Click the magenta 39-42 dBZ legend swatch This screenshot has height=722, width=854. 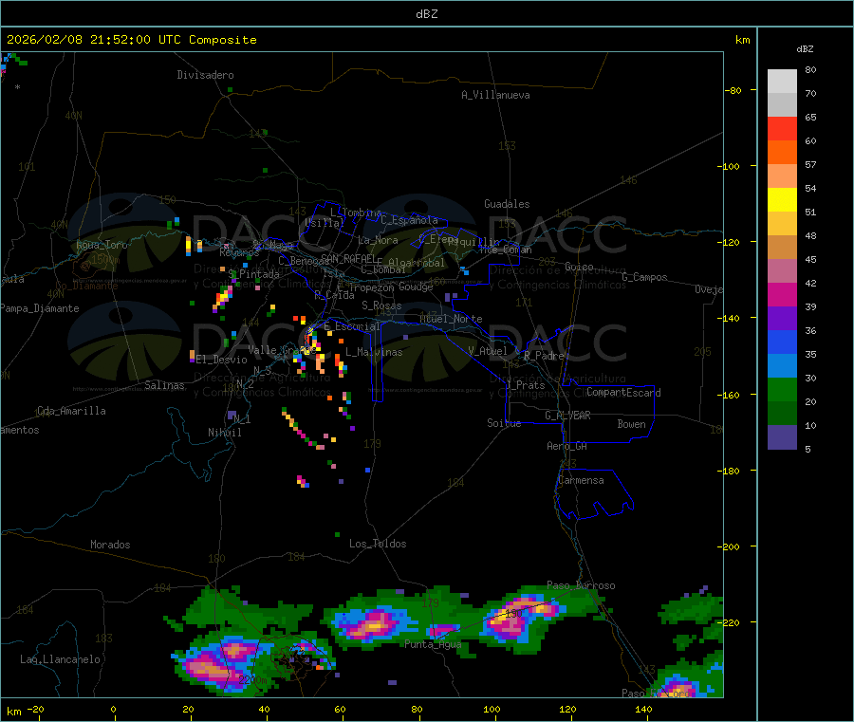pos(782,294)
